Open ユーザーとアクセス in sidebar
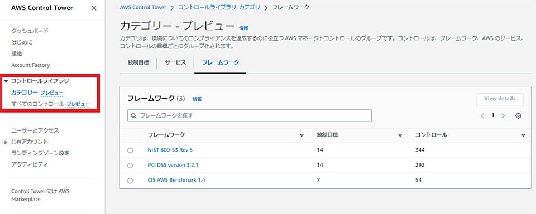Screen dimensions: 536x214 (35, 130)
